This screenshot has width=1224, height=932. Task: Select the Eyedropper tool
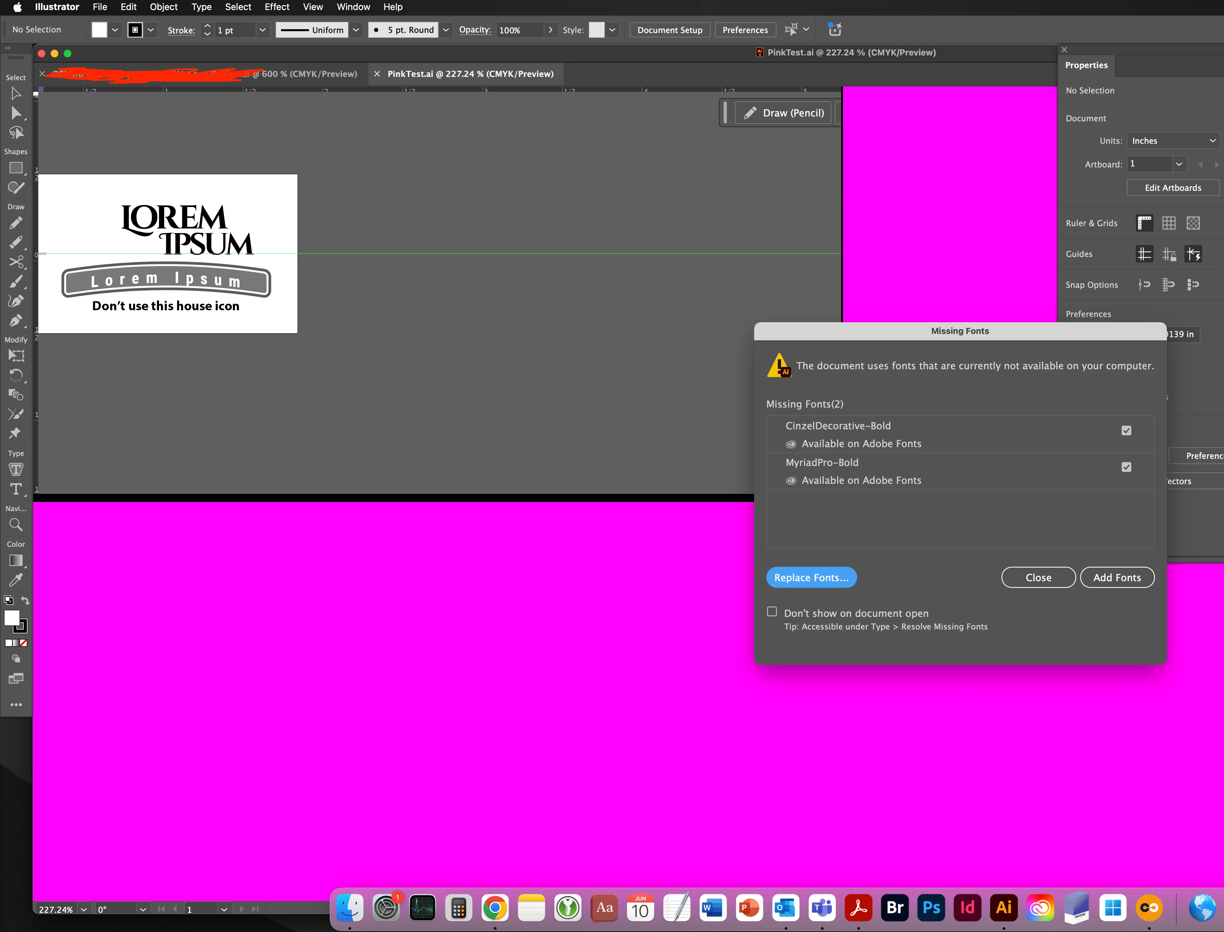point(16,580)
